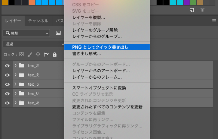Switch to the チャンネル tab
The height and width of the screenshot is (139, 218).
(38, 21)
